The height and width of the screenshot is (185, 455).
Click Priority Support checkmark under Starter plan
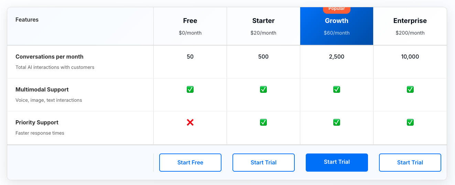click(x=263, y=122)
